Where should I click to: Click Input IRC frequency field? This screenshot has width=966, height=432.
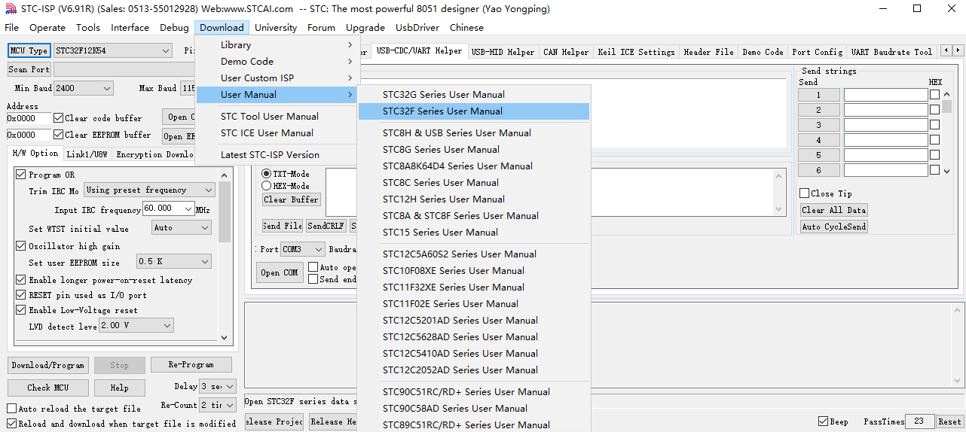[168, 209]
